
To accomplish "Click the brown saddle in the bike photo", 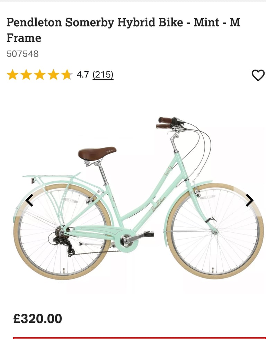I will tap(97, 153).
